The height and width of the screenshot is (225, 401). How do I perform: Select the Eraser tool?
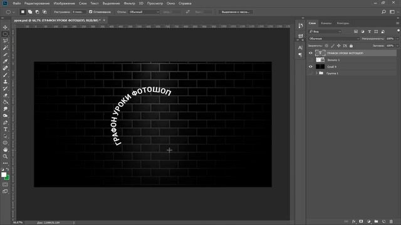tap(5, 96)
